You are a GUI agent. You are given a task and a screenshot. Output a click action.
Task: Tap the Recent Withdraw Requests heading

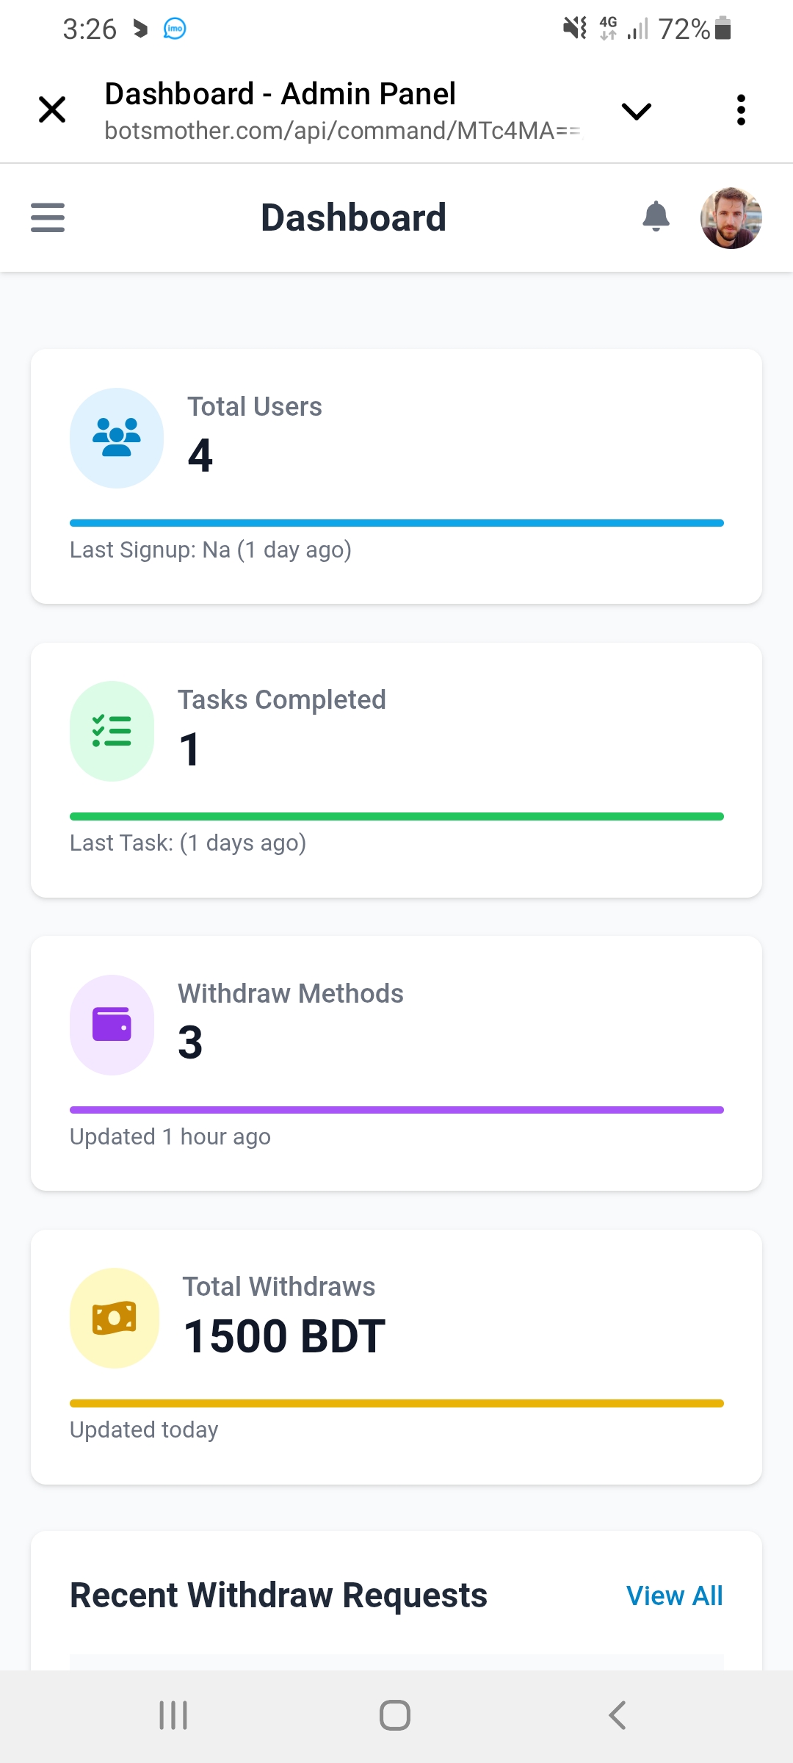pos(278,1596)
